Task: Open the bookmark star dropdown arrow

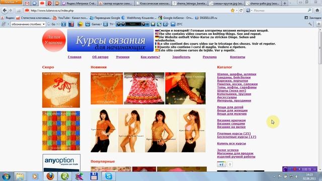Action: [236, 10]
